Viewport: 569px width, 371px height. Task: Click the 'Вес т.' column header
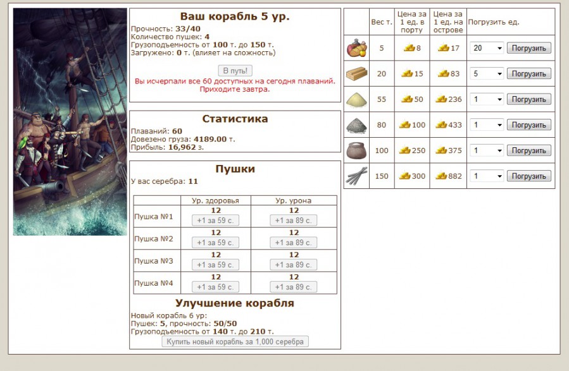tap(382, 22)
